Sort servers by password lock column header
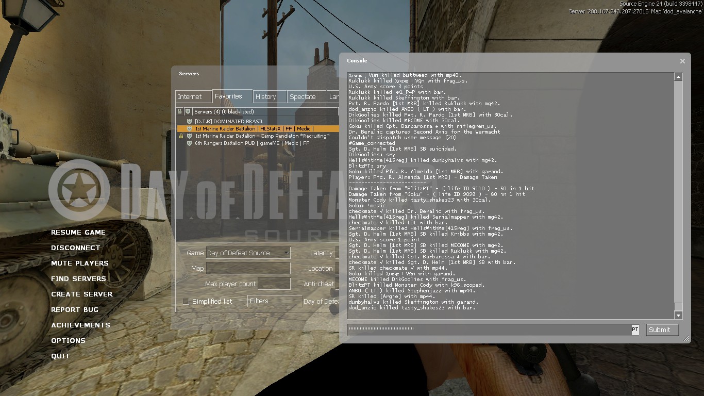704x396 pixels. tap(180, 111)
